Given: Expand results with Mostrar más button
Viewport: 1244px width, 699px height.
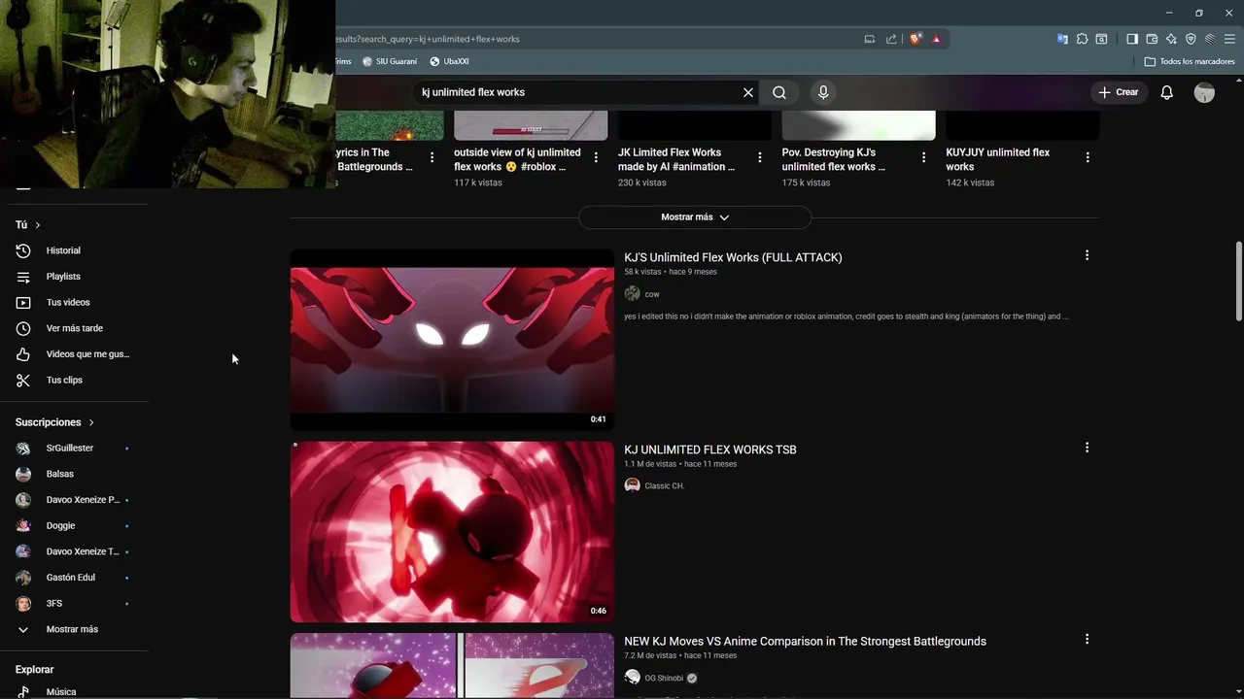Looking at the screenshot, I should click(x=695, y=217).
